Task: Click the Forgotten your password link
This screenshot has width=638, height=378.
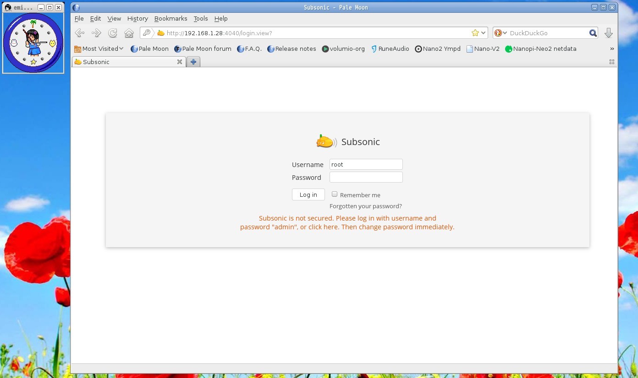Action: 366,206
